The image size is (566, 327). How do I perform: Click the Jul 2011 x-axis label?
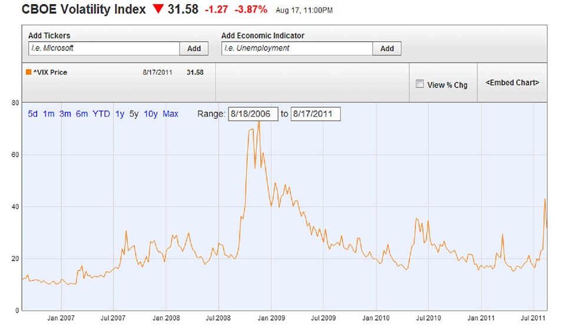[x=533, y=318]
